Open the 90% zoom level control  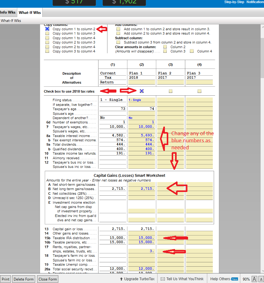click(246, 279)
